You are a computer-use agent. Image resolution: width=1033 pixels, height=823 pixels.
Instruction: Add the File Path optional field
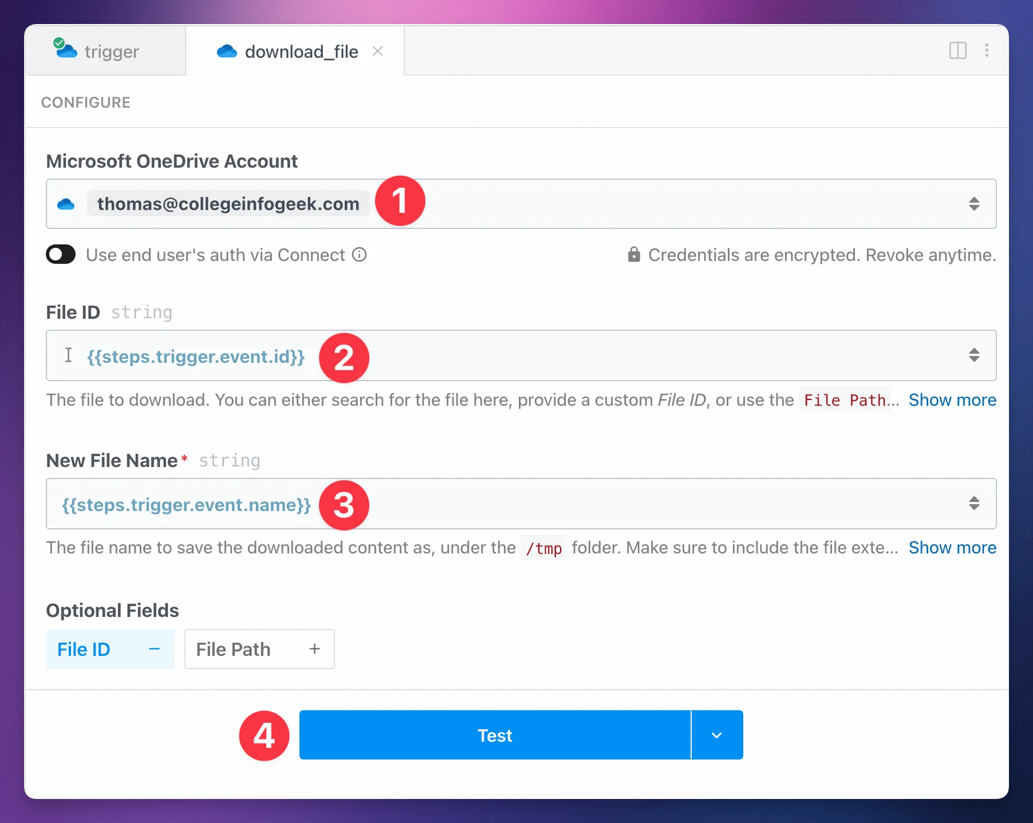259,649
